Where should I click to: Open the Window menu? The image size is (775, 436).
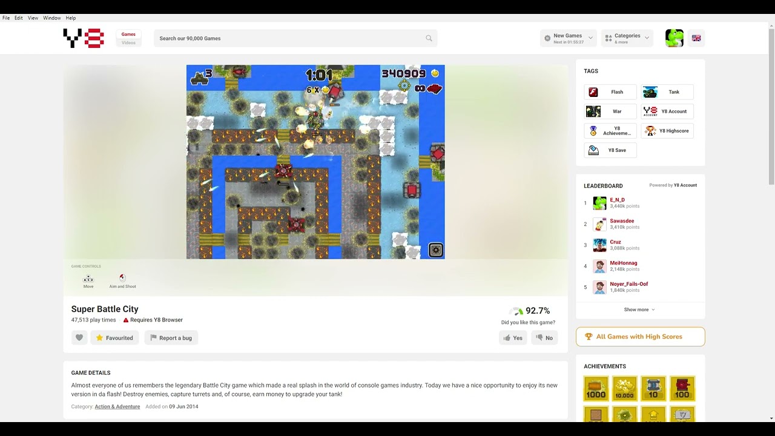(x=52, y=18)
